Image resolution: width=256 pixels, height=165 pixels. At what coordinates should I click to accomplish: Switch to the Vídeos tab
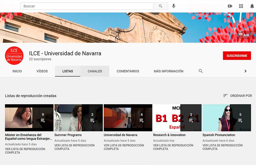tap(42, 71)
